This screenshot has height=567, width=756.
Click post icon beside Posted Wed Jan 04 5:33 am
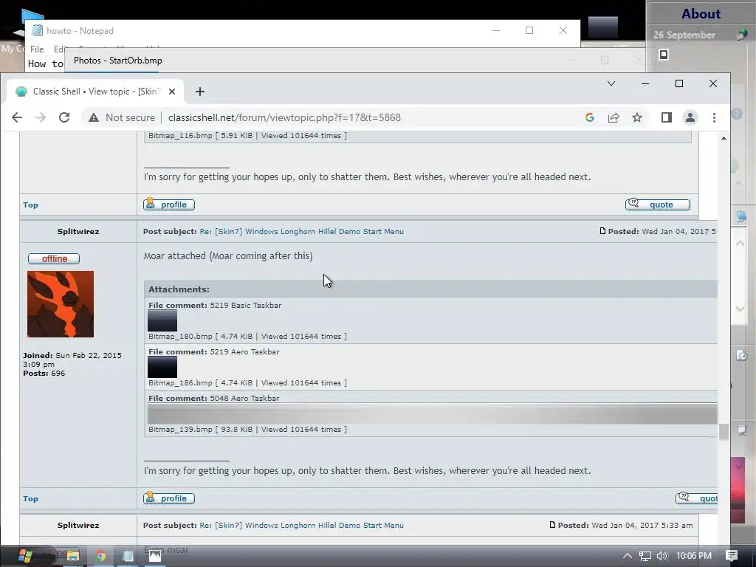(552, 525)
